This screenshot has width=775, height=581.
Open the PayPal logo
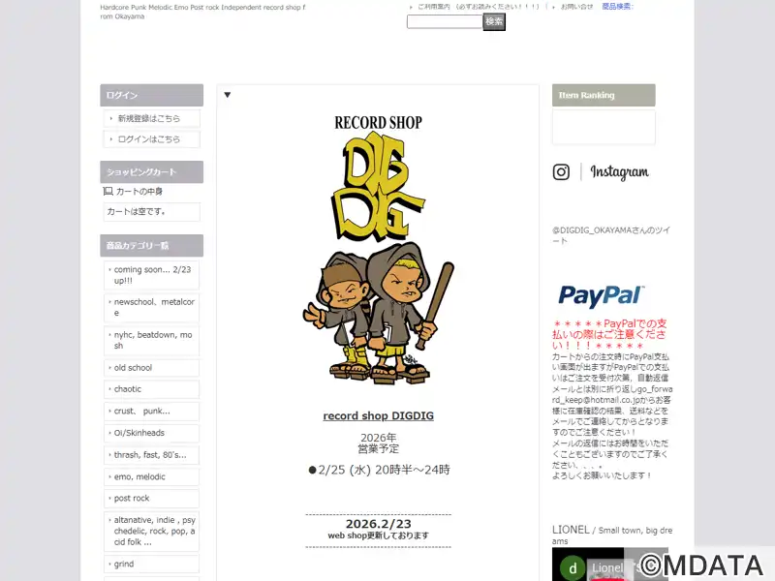[x=601, y=295]
